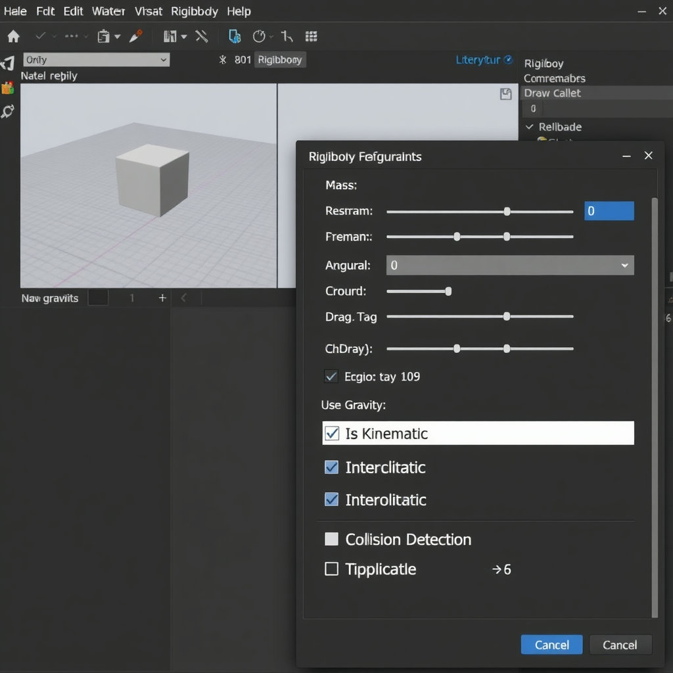Viewport: 673px width, 673px height.
Task: Open the Visat menu
Action: [148, 11]
